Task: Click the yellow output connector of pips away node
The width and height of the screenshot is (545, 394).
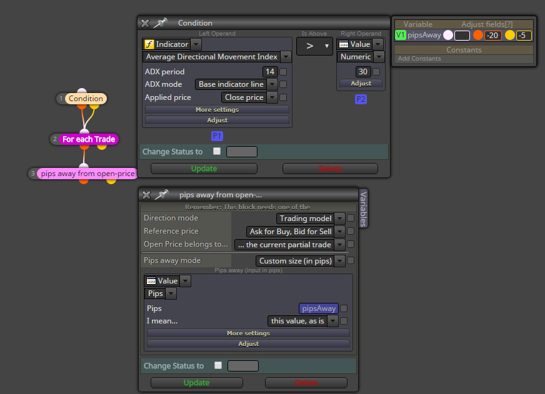Action: coord(111,181)
